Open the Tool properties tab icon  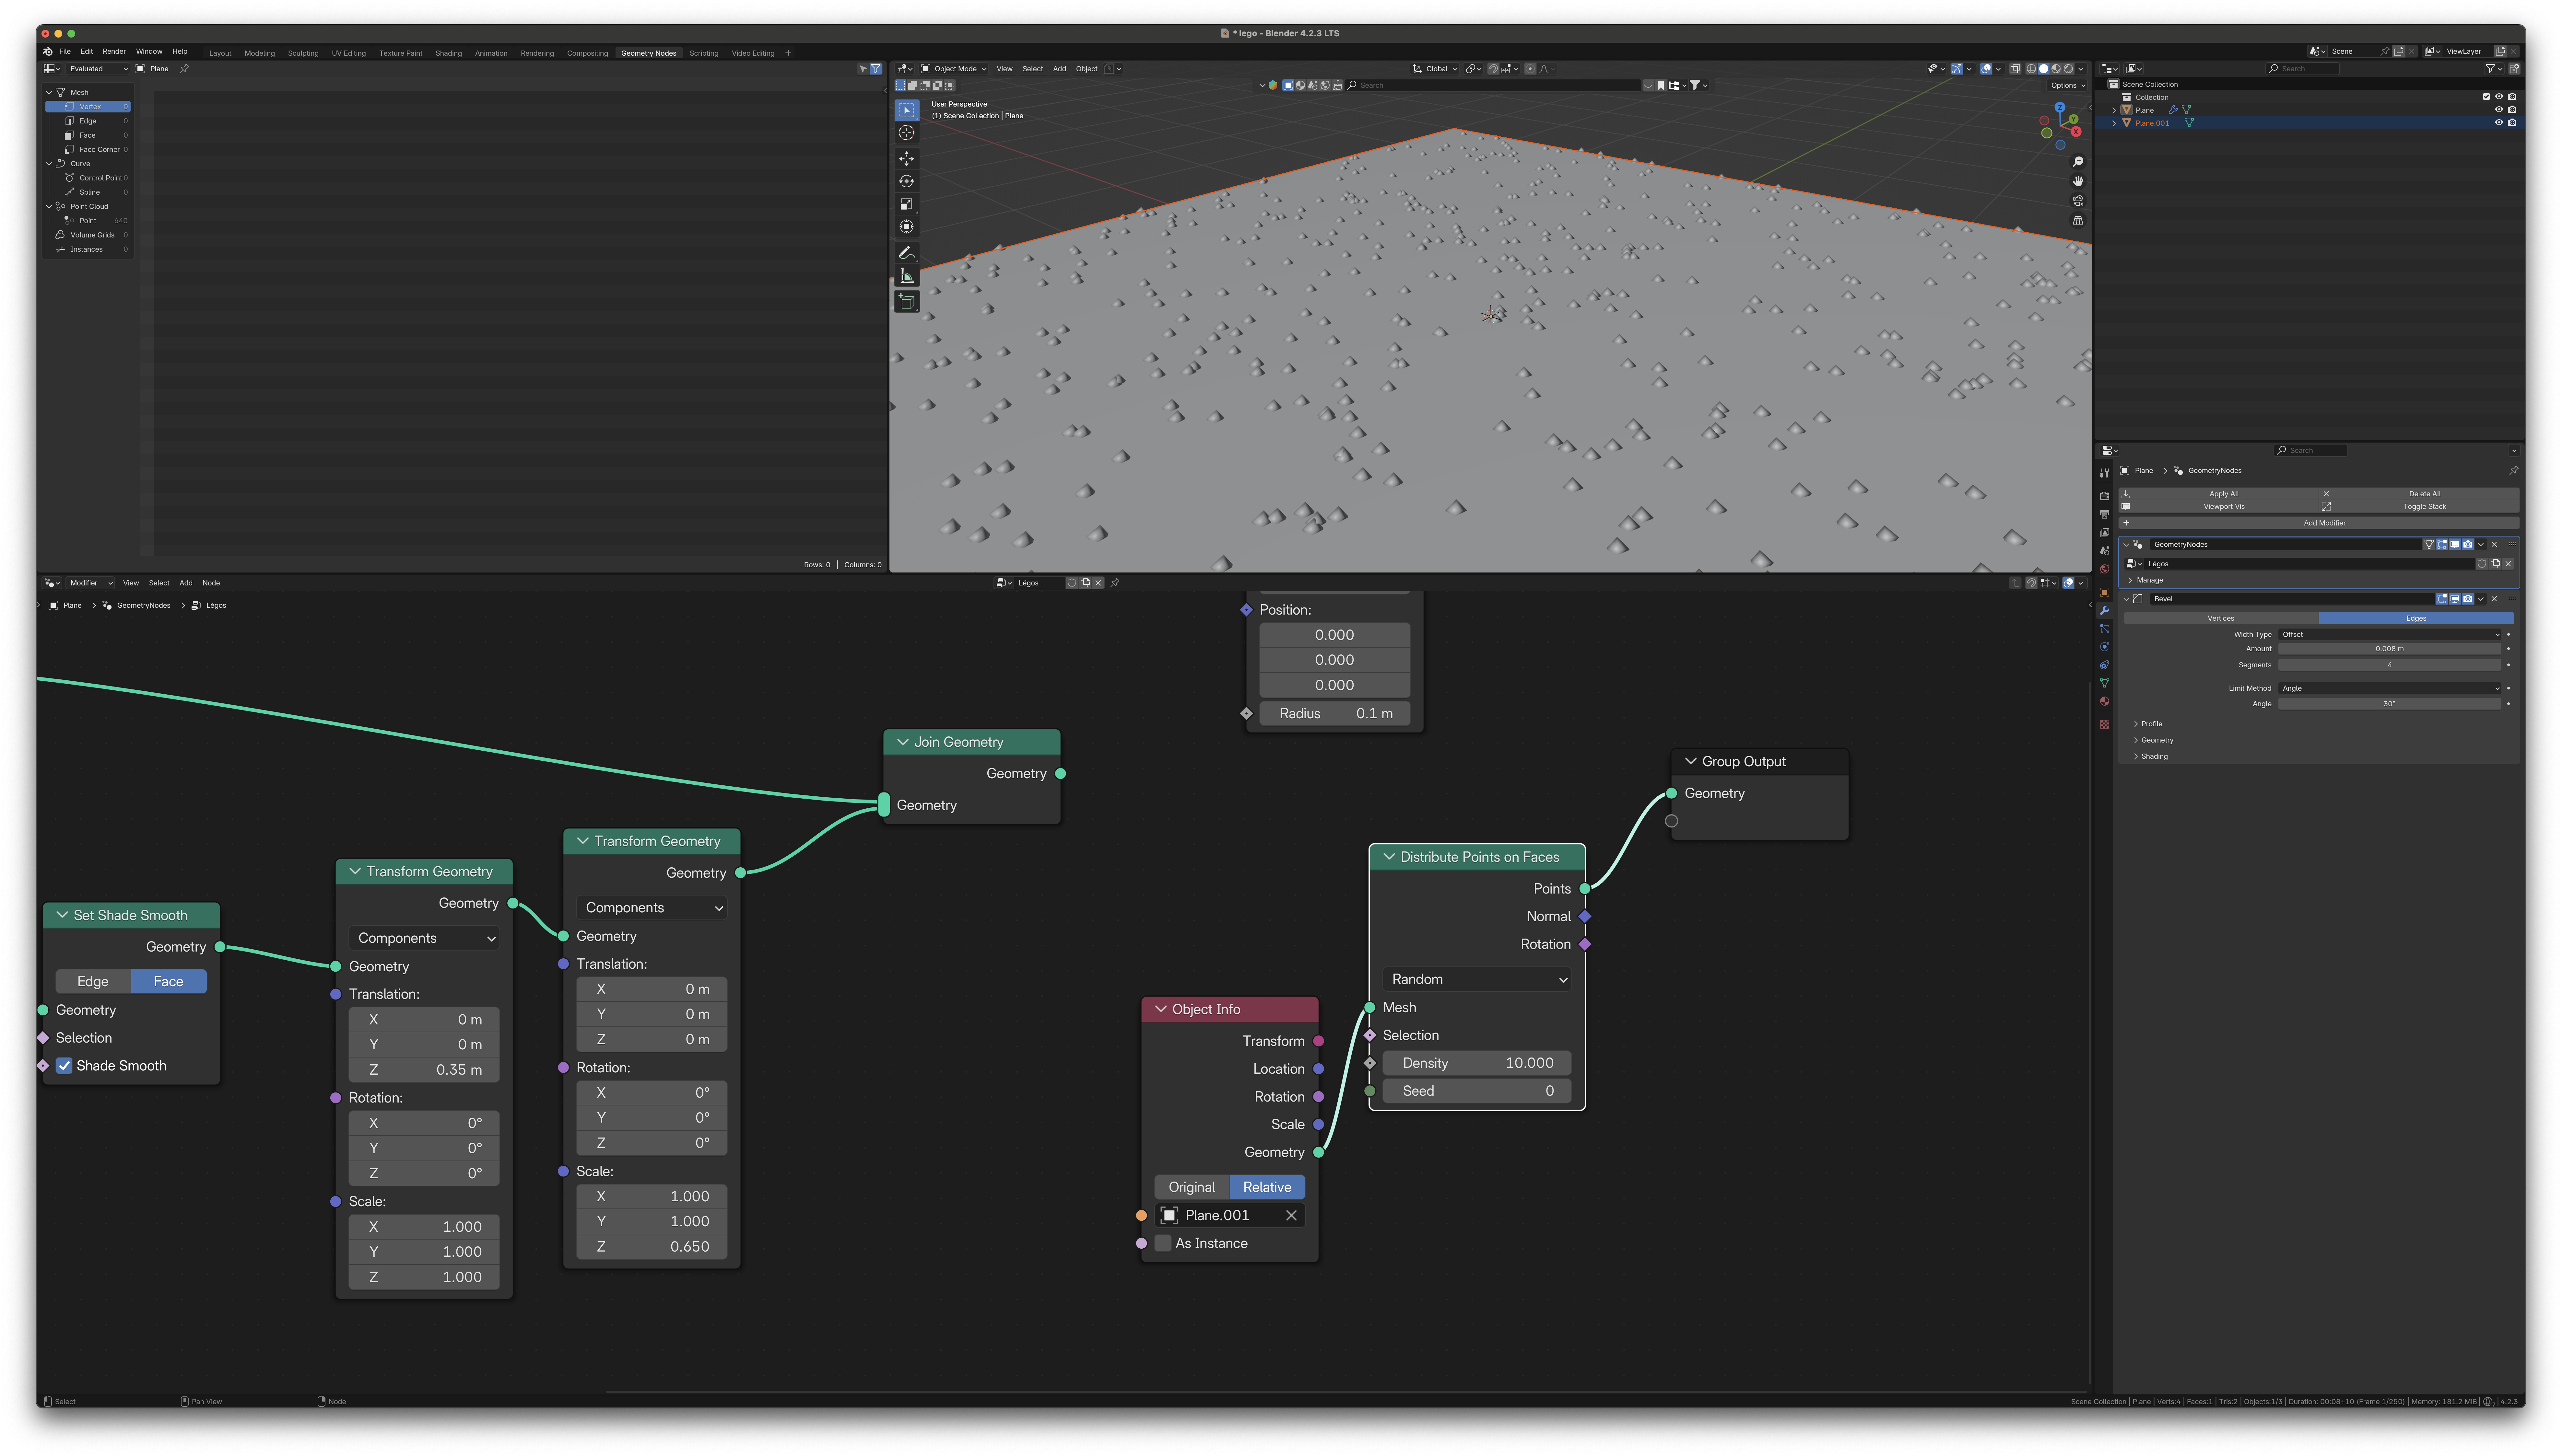click(x=2105, y=473)
